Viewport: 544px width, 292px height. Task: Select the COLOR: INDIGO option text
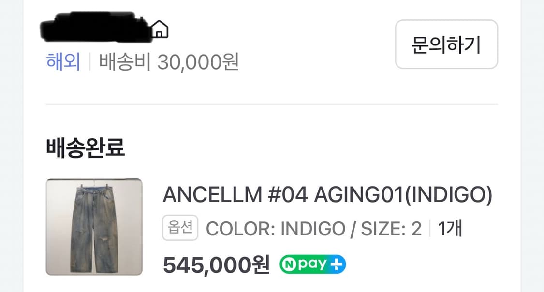coord(276,229)
